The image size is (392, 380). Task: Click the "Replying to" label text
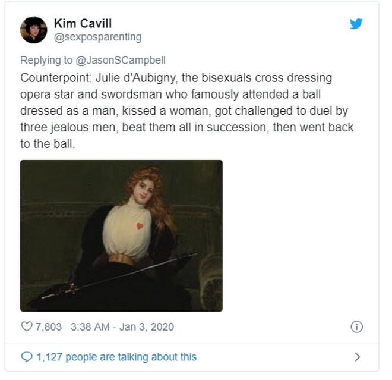point(46,60)
